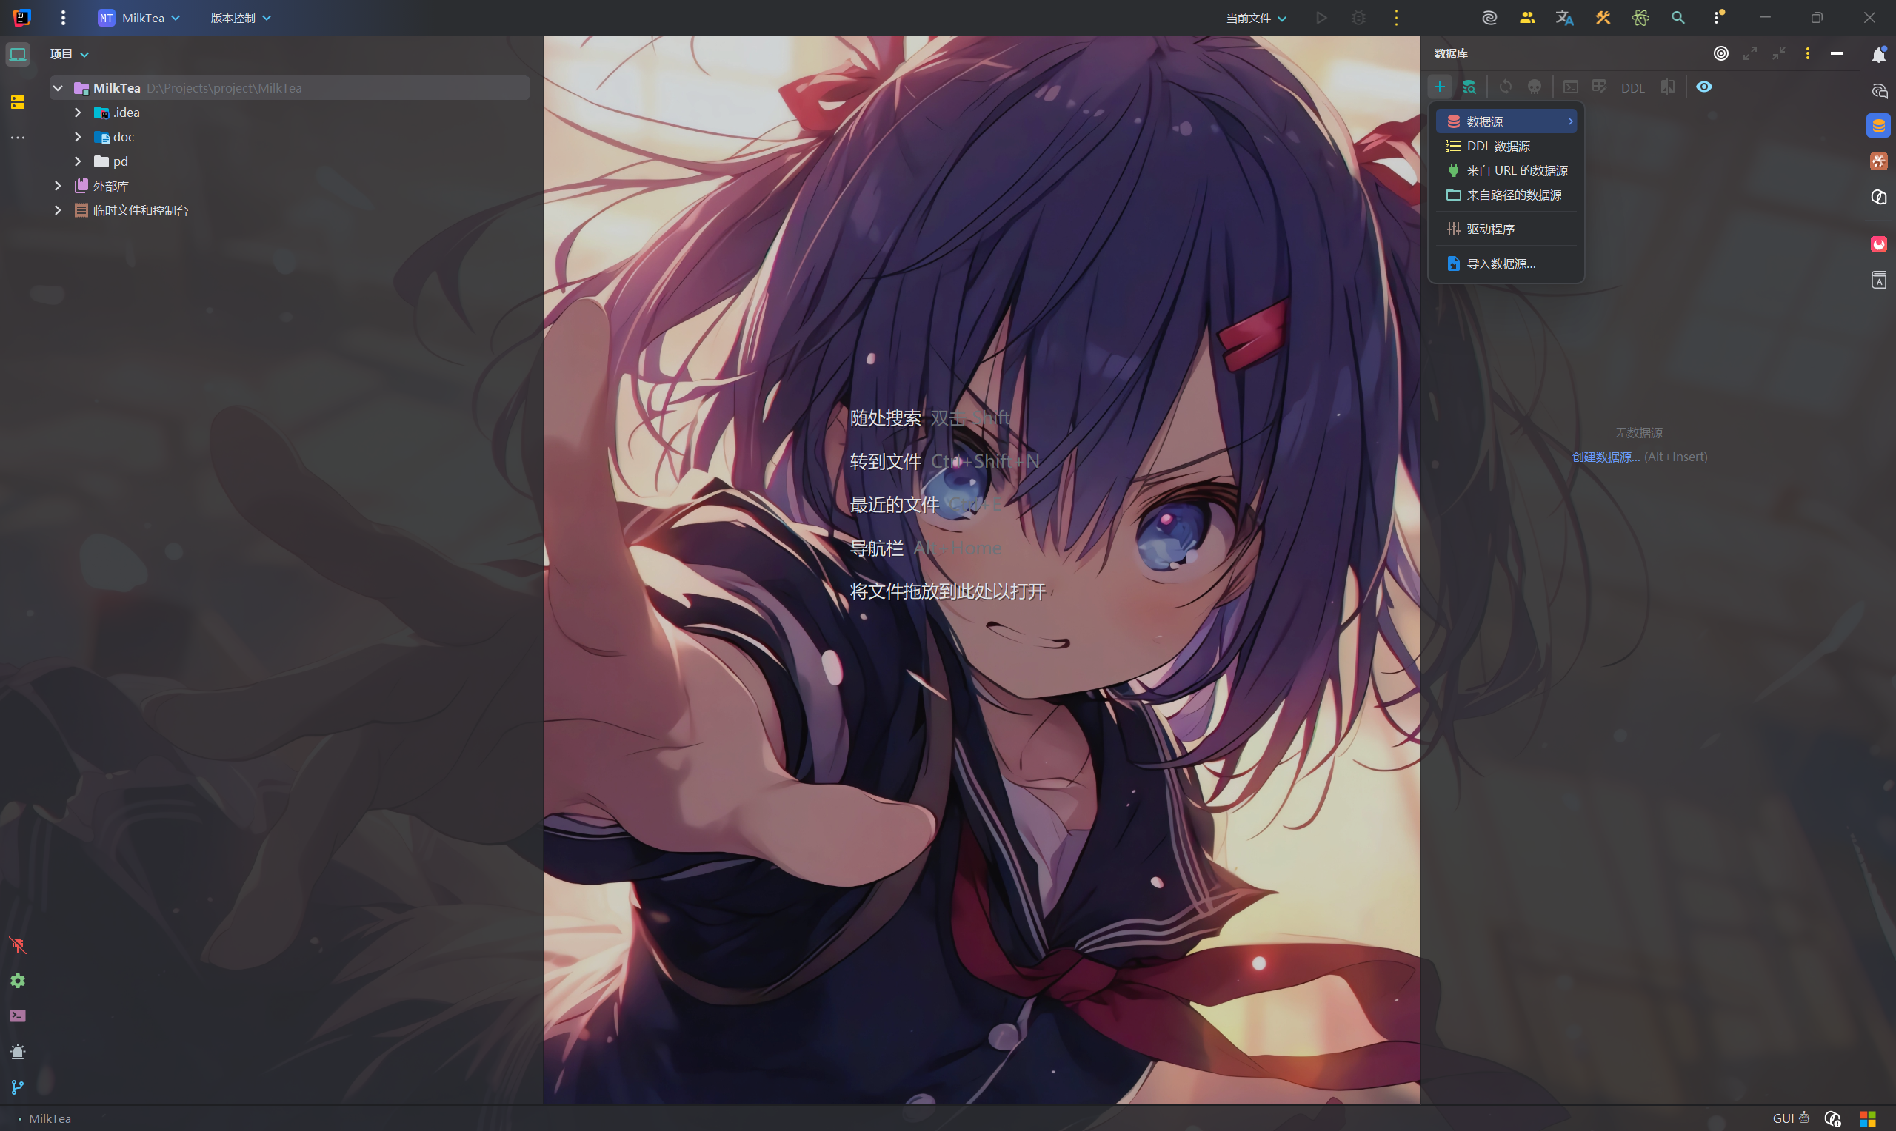Open the 版本控制 dropdown

click(240, 18)
